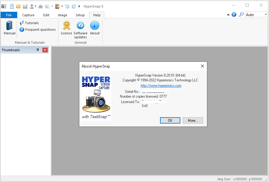Image resolution: width=269 pixels, height=182 pixels.
Task: Click the Undo arrow icon
Action: click(x=67, y=6)
